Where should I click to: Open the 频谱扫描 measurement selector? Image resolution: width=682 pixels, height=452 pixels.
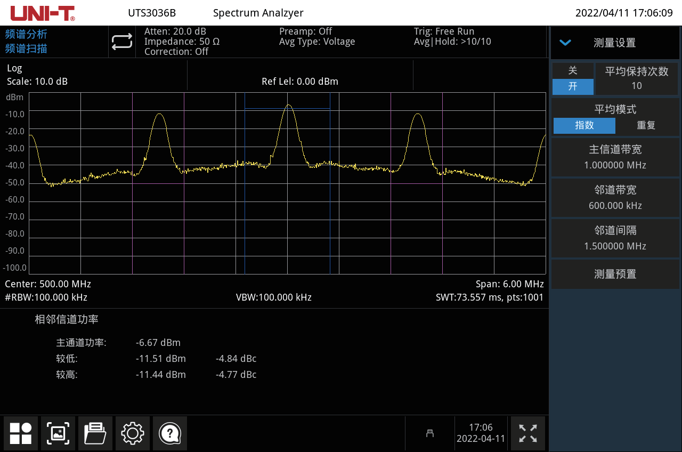[26, 49]
